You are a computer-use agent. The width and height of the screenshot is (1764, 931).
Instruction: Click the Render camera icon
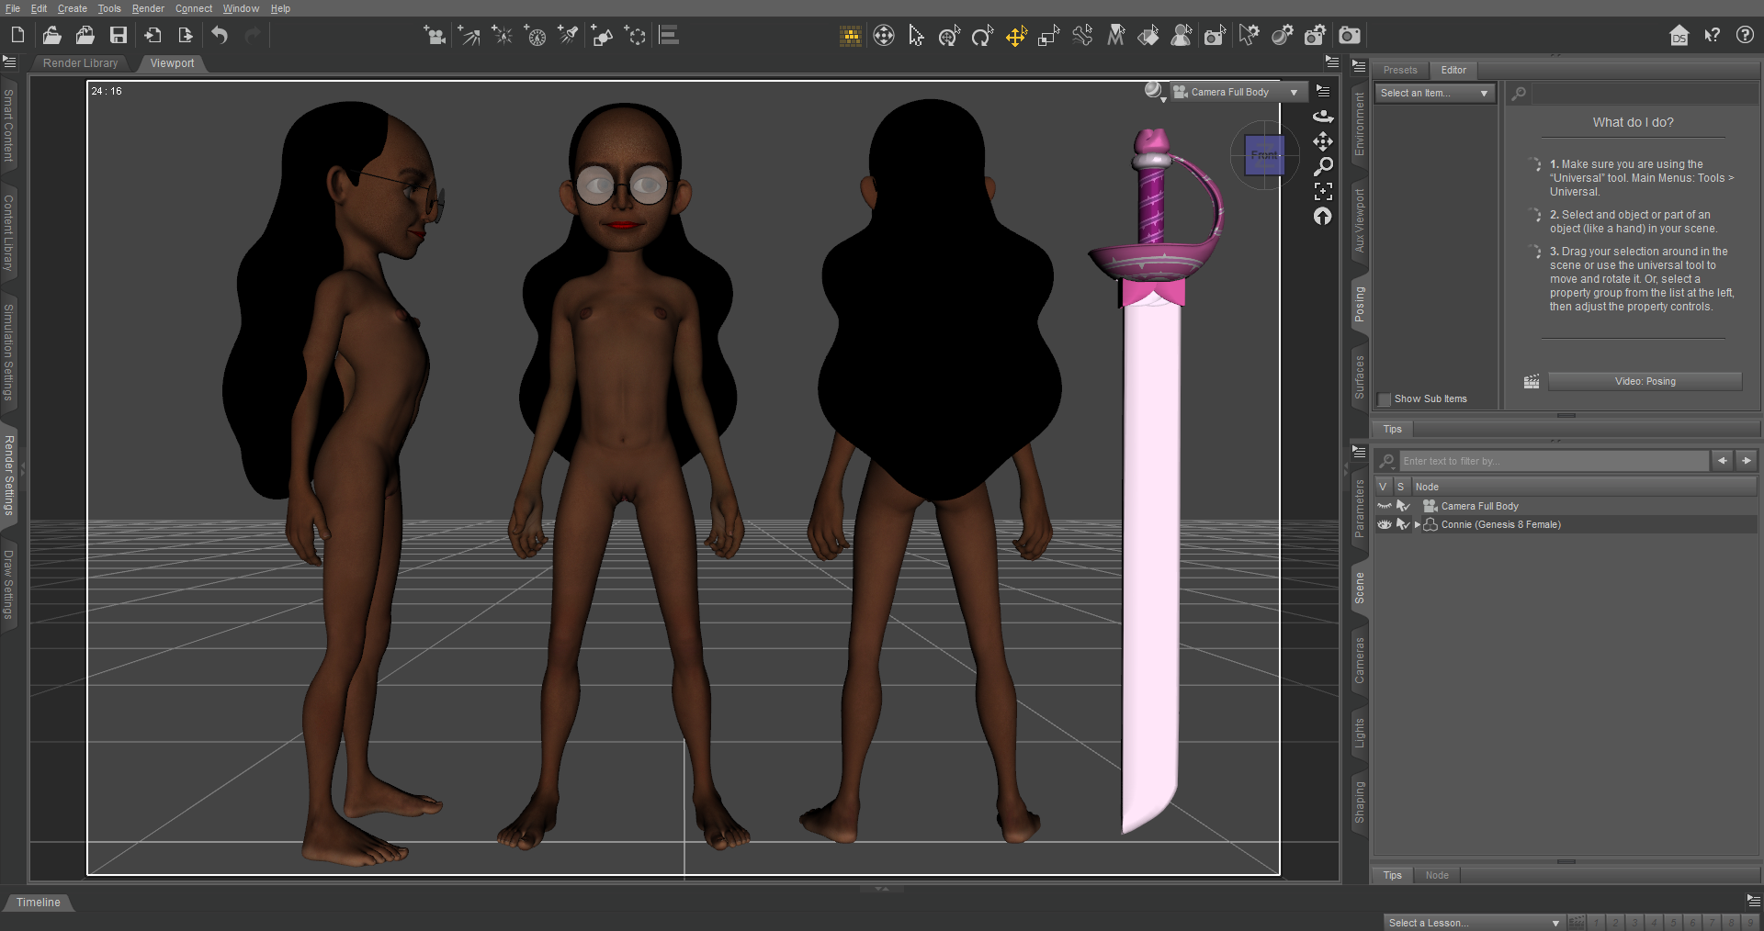(1349, 36)
